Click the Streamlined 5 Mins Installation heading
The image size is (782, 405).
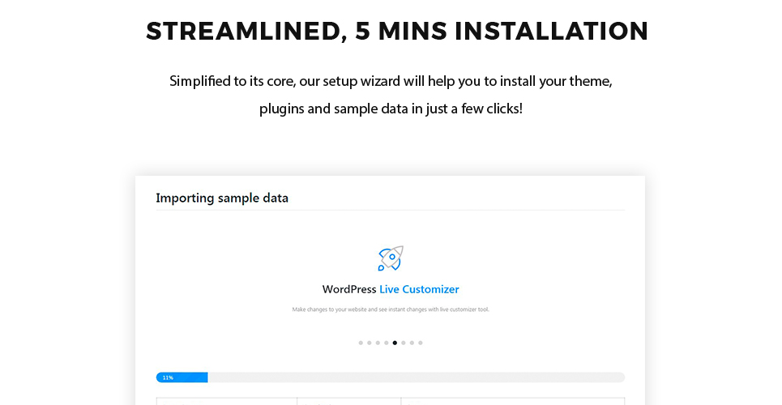click(397, 31)
